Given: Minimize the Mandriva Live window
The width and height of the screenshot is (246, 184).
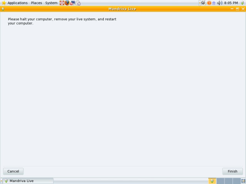Looking at the screenshot, I should [232, 9].
